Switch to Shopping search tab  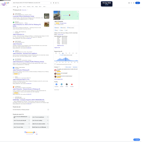click(29, 7)
